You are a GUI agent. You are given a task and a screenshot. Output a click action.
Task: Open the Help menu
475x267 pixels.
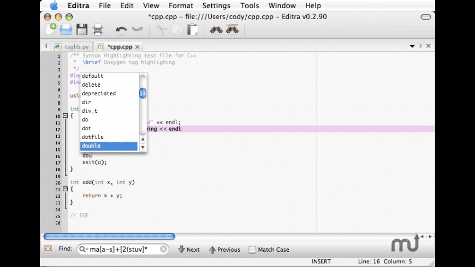pyautogui.click(x=313, y=5)
